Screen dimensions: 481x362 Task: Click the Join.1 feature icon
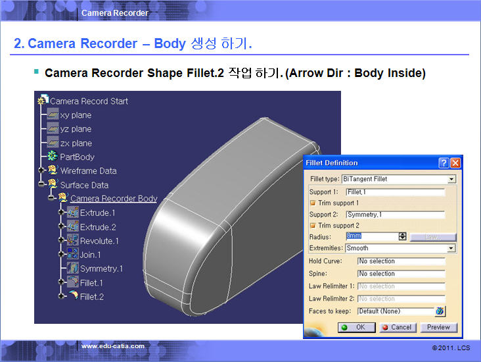point(72,255)
